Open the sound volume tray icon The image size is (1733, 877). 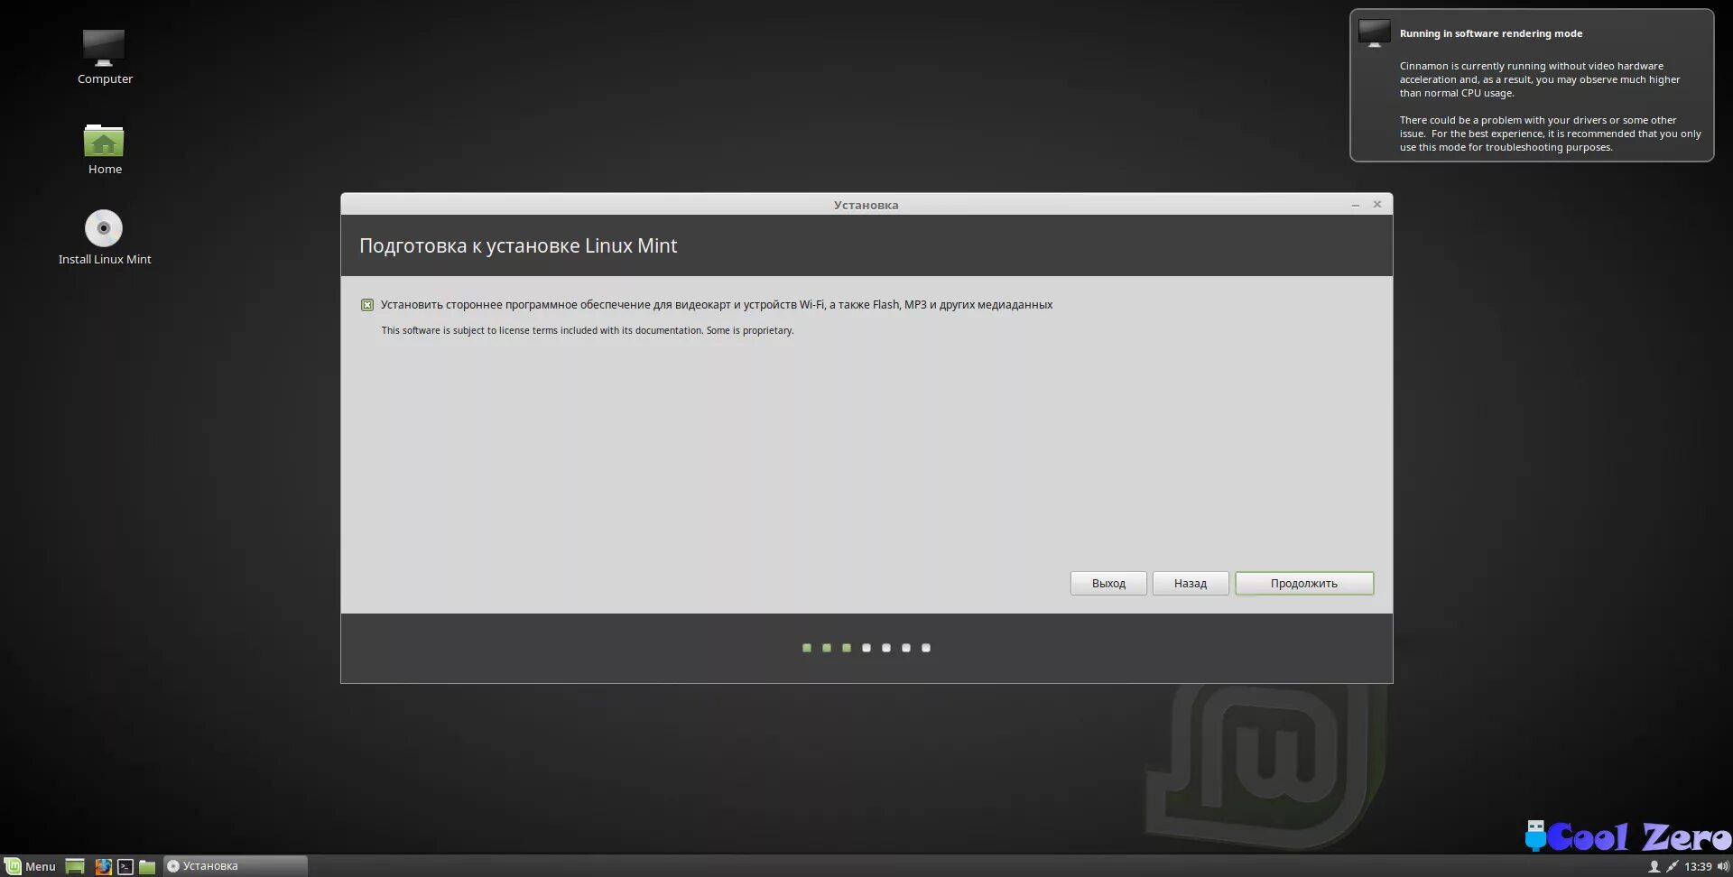(1722, 866)
